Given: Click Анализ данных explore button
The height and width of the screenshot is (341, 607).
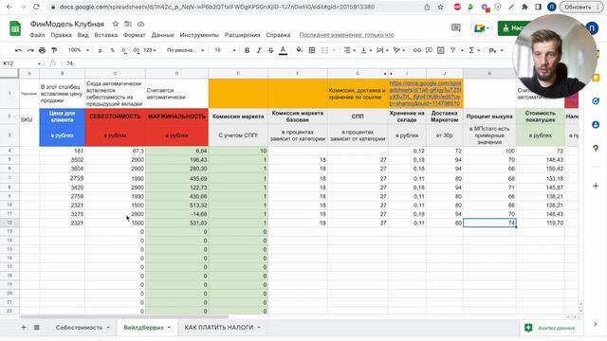Looking at the screenshot, I should click(x=550, y=328).
